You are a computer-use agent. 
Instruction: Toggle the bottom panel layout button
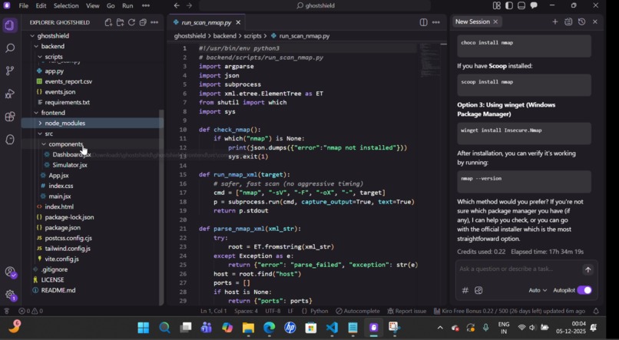521,5
